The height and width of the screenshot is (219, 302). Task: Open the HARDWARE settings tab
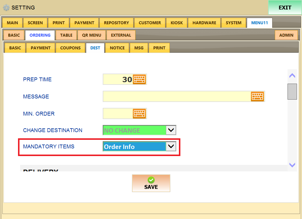pos(204,23)
